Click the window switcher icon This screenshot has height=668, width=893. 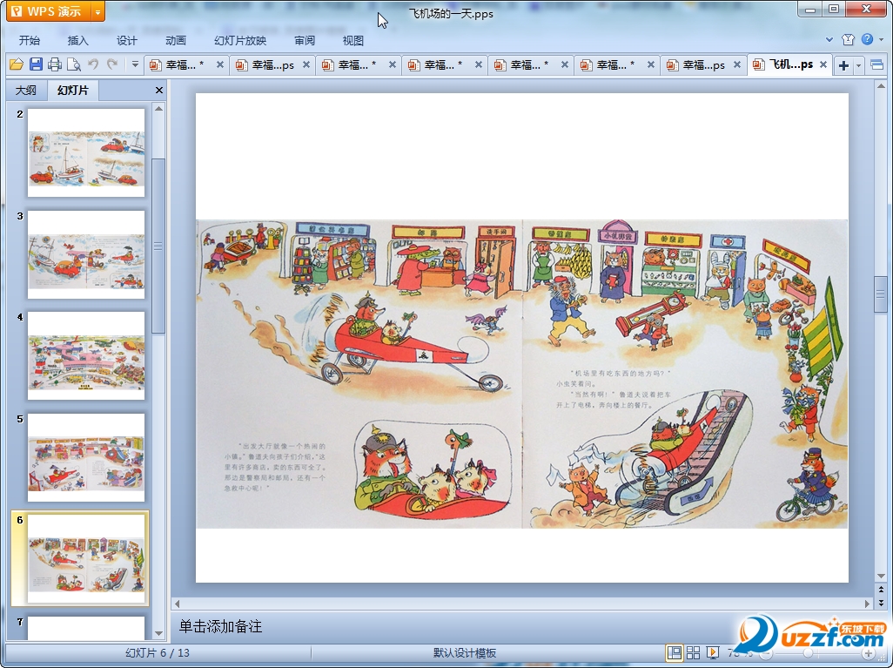[x=877, y=65]
